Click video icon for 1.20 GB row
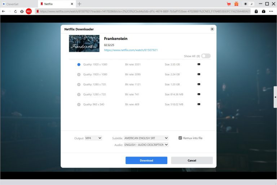Image resolution: width=277 pixels, height=185 pixels. pos(199,84)
